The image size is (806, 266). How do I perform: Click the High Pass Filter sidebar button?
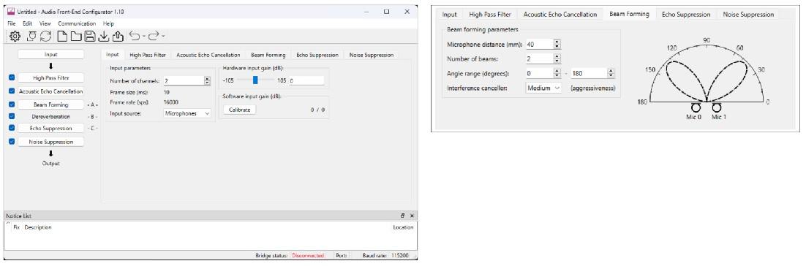pos(51,77)
